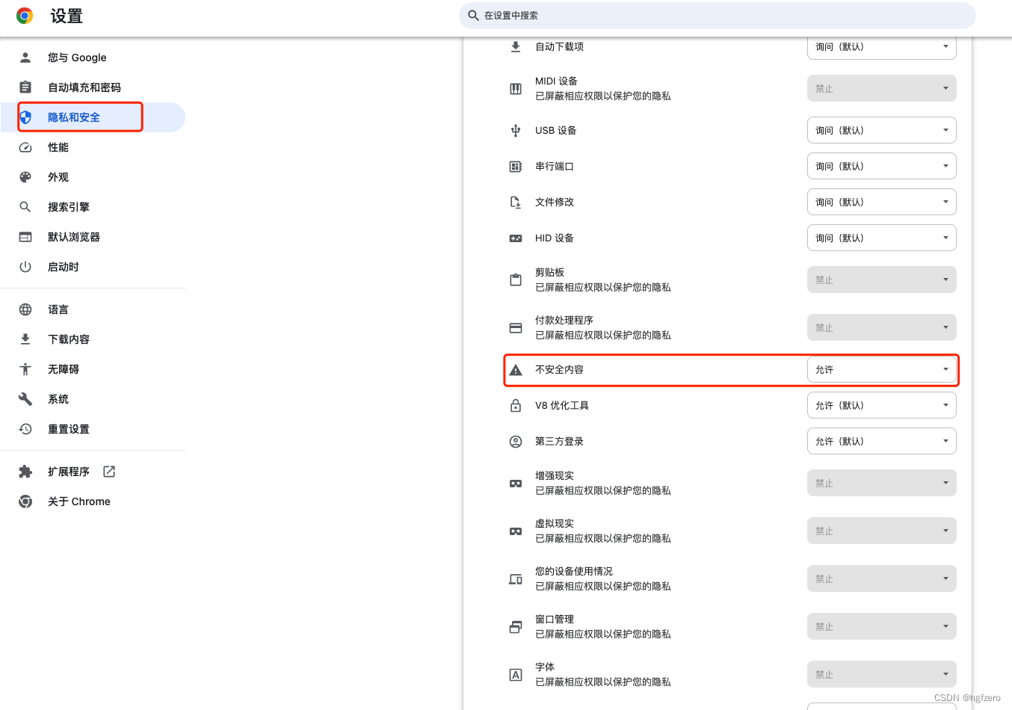Expand the USB 设备 permission dropdown
This screenshot has height=710, width=1012.
pyautogui.click(x=881, y=131)
